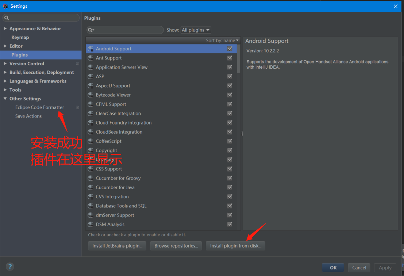Expand the Version Control section
404x276 pixels.
coord(5,64)
